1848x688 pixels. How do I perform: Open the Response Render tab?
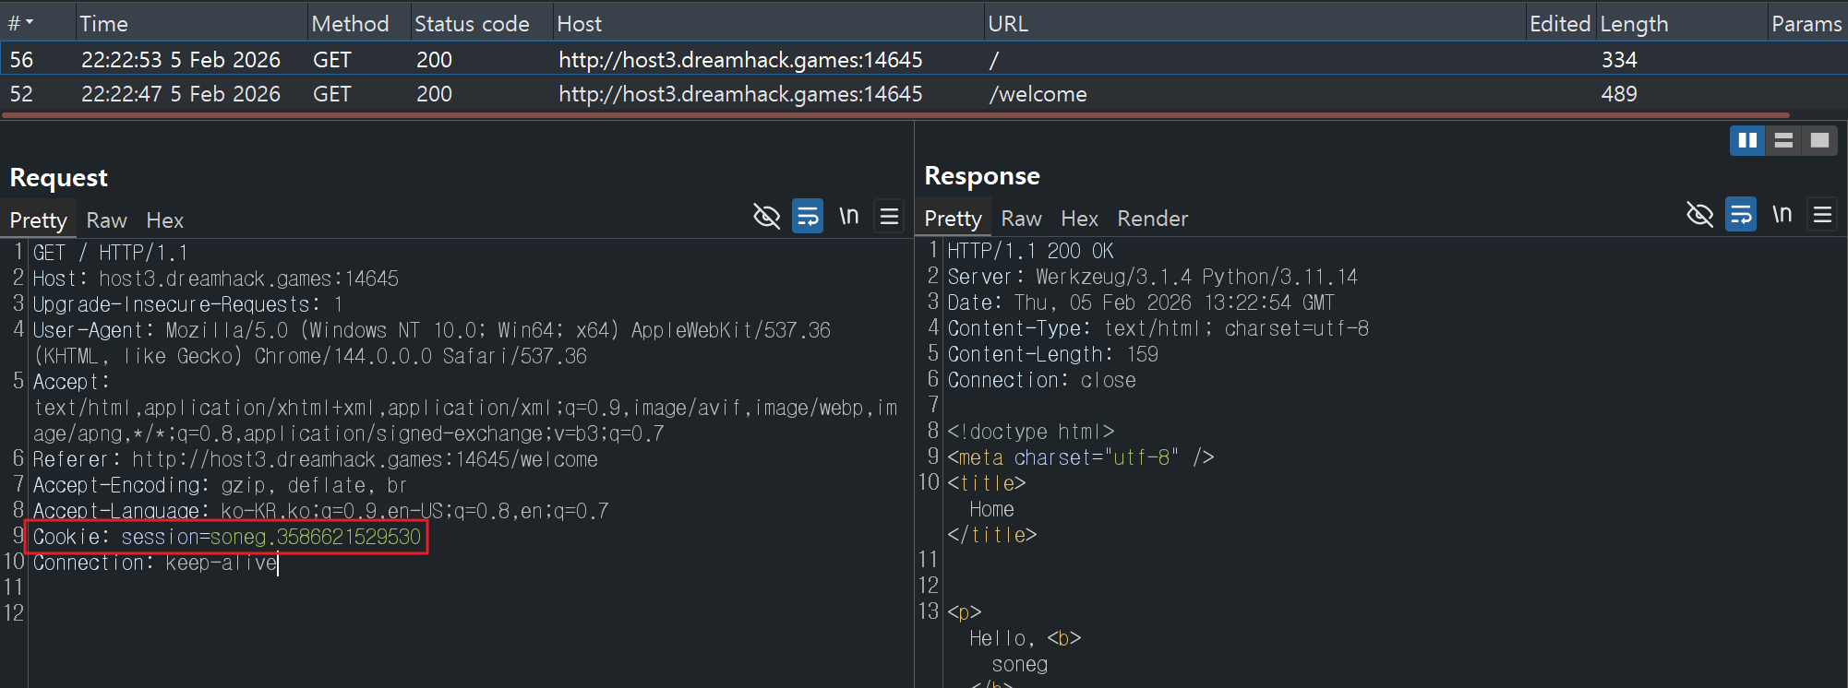tap(1152, 219)
